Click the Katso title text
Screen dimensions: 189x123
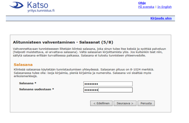point(38,5)
